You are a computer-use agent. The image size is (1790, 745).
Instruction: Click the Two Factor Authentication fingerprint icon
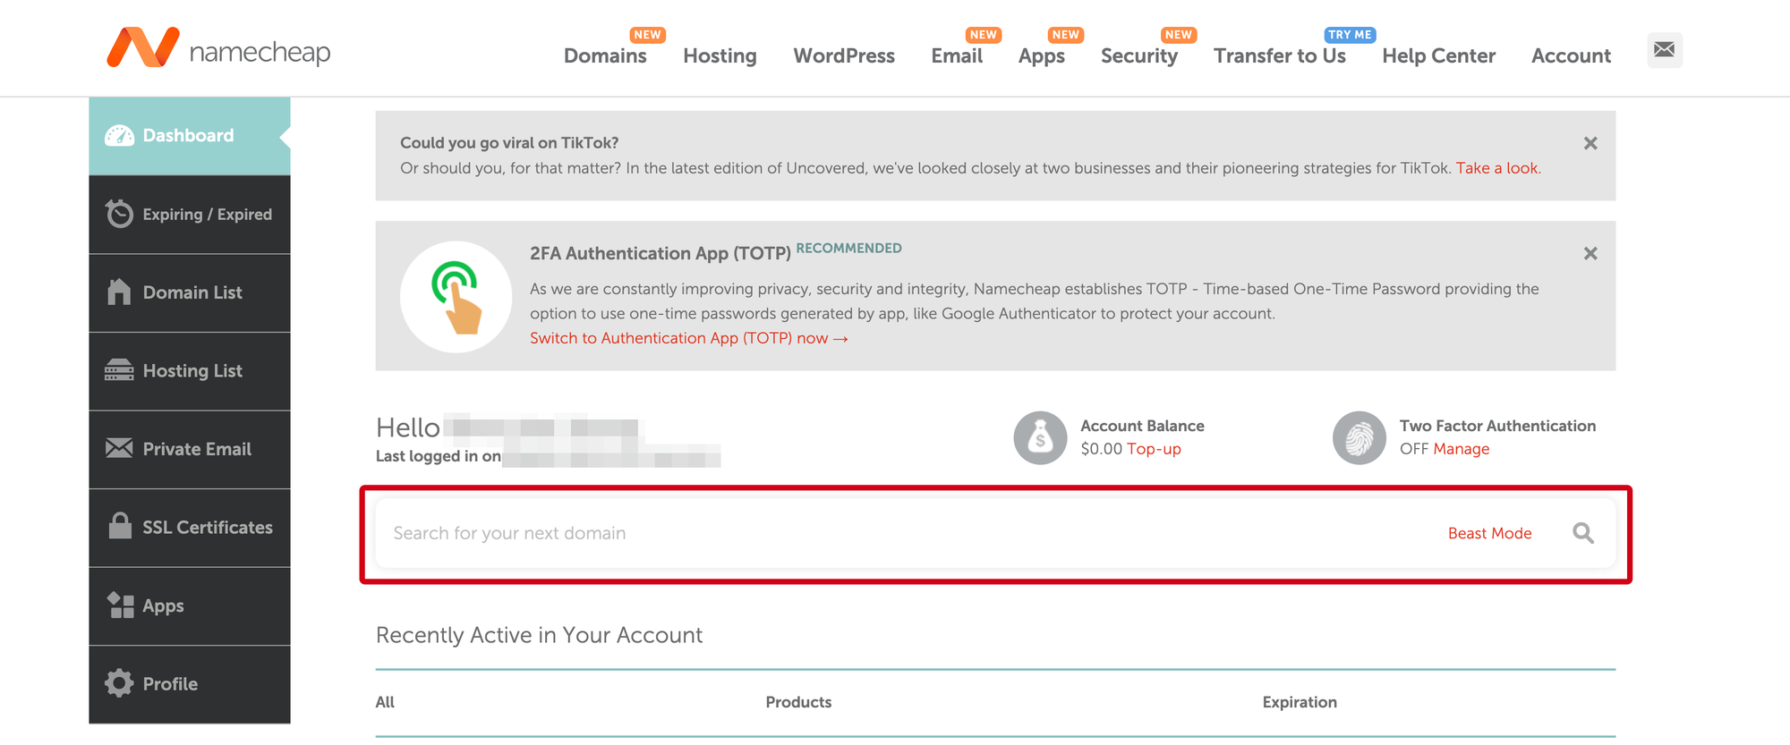[x=1360, y=438]
